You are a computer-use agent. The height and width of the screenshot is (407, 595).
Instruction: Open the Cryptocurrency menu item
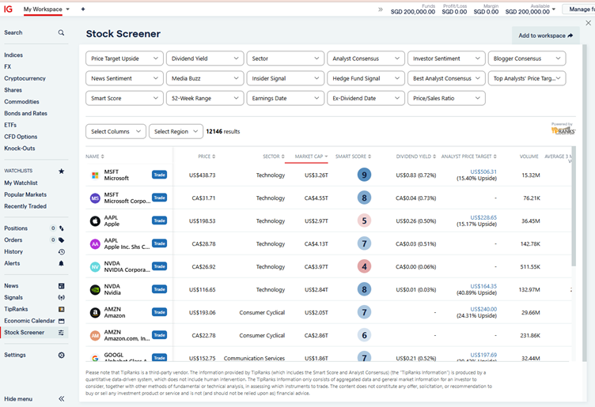(25, 78)
